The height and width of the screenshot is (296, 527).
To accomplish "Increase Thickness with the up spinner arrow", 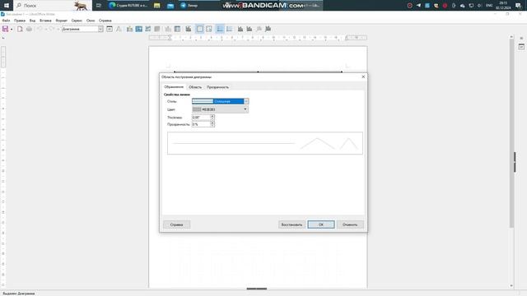I will (212, 116).
